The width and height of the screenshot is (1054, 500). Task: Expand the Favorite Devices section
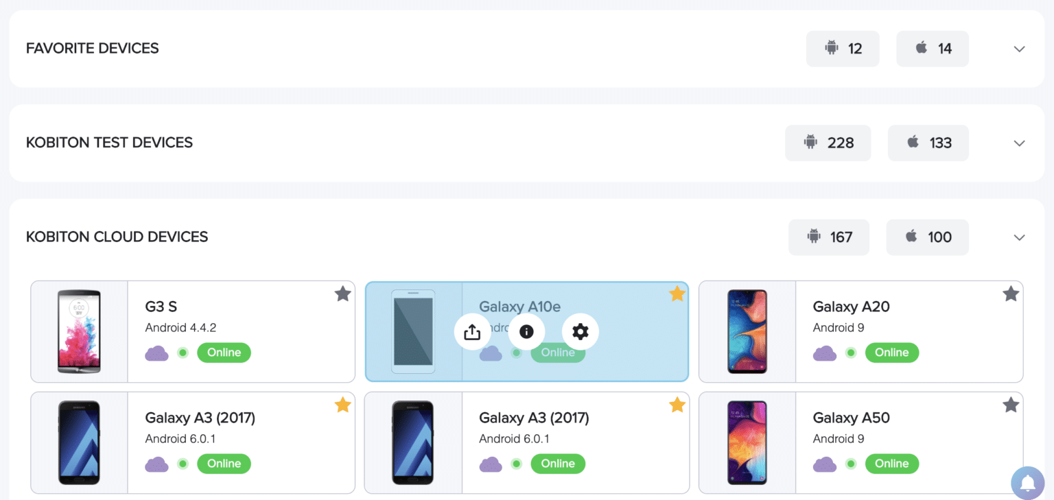1019,49
